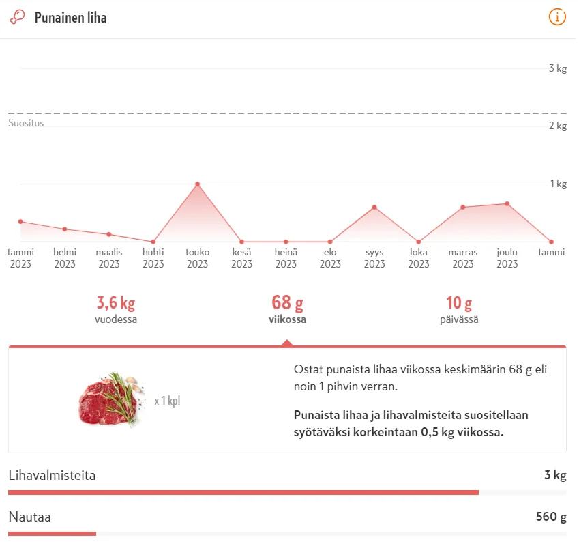Viewport: 579px width, 542px height.
Task: Click the meat drumstick icon beside Punainen liha
Action: click(x=18, y=17)
